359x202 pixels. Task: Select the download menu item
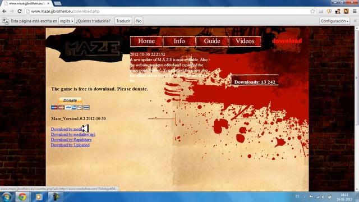point(287,41)
